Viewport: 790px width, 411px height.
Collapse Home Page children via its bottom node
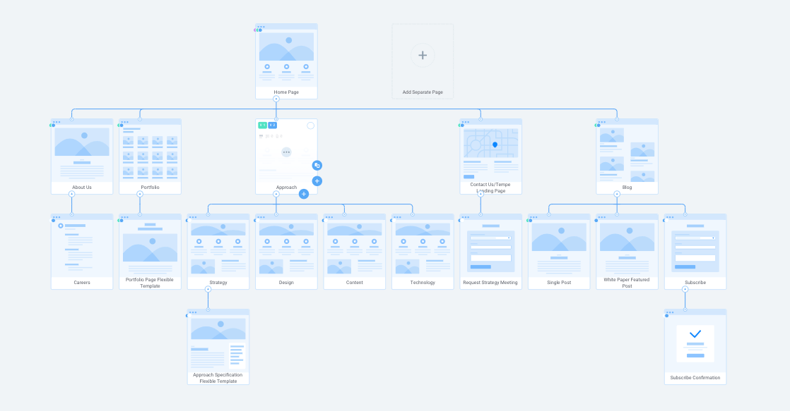276,99
